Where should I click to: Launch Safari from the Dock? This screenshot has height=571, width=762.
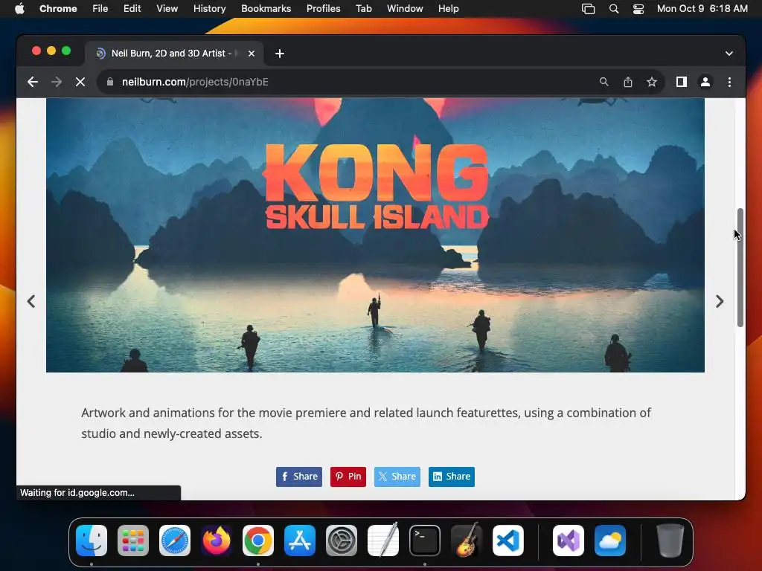click(174, 541)
